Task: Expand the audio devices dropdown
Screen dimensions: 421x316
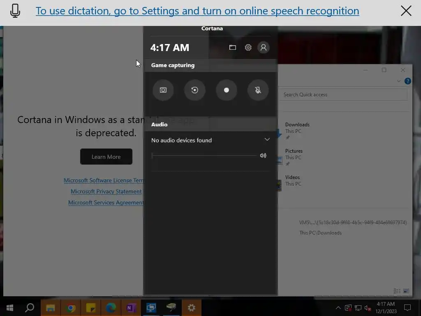Action: (267, 139)
